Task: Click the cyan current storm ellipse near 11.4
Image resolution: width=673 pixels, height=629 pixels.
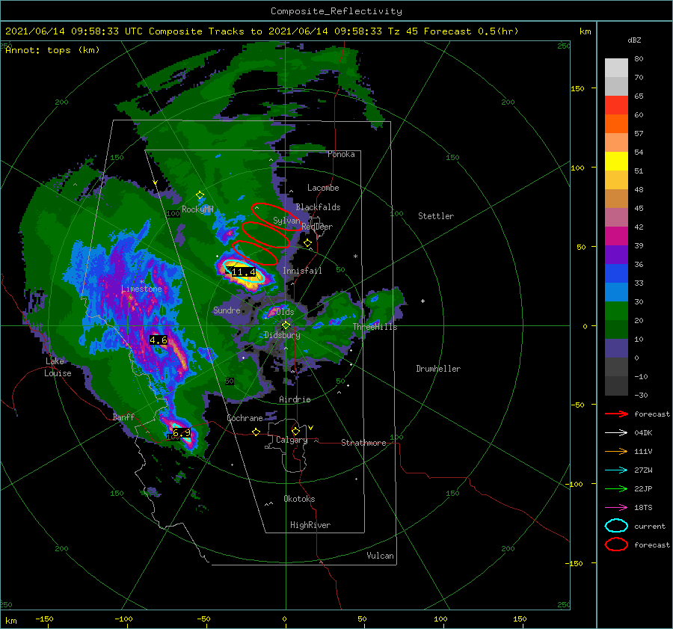Action: tap(242, 271)
